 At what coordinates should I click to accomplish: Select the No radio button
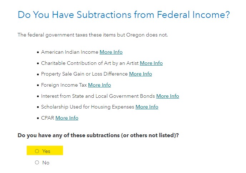click(37, 162)
